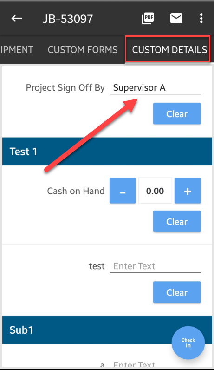Clear the Project Sign Off By field
The height and width of the screenshot is (370, 214).
pyautogui.click(x=177, y=113)
